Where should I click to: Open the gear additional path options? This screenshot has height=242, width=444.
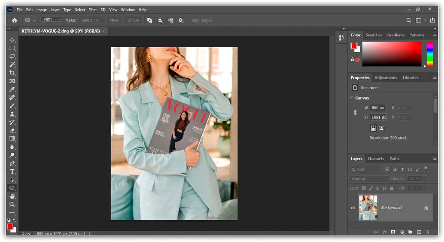point(181,20)
